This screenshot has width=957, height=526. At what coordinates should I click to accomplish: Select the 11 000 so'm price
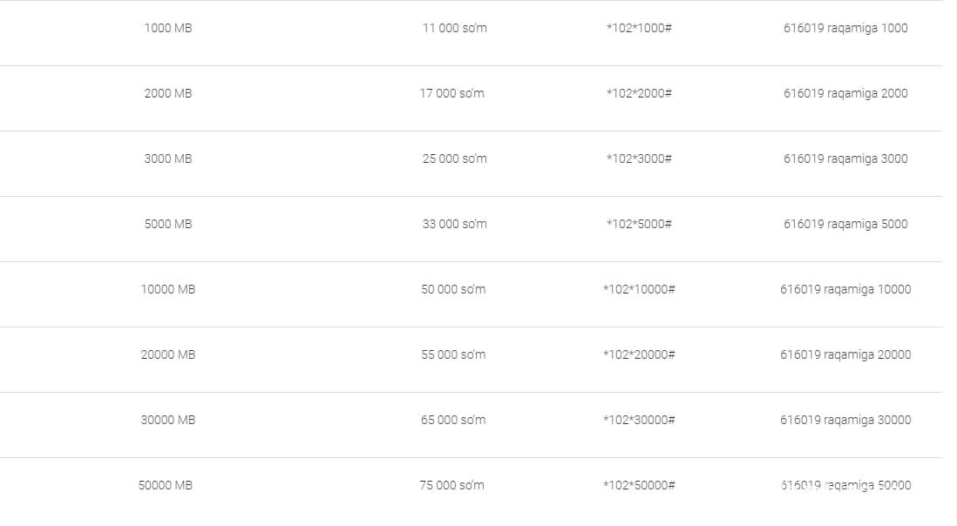point(454,28)
